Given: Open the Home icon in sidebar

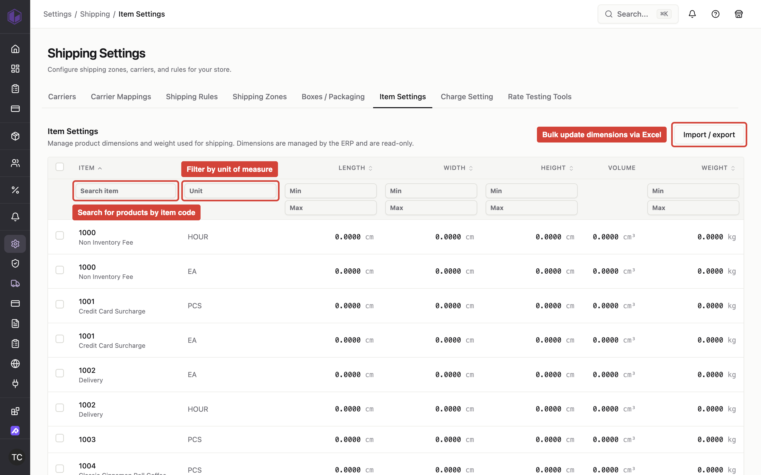Looking at the screenshot, I should 15,49.
